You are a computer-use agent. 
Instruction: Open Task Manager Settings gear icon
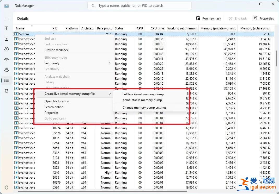point(6,187)
